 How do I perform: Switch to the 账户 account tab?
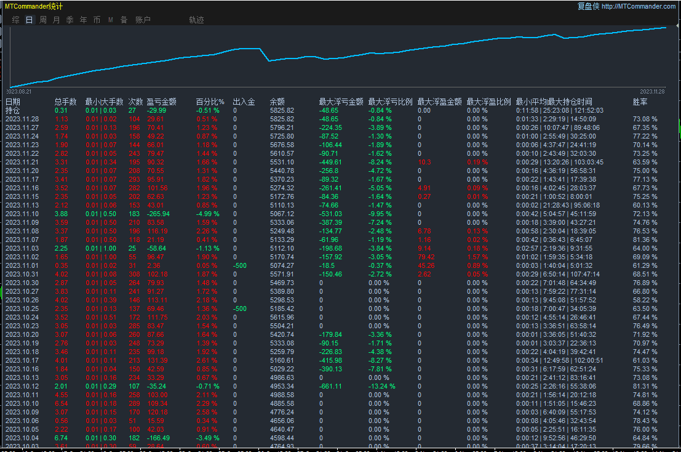[143, 20]
